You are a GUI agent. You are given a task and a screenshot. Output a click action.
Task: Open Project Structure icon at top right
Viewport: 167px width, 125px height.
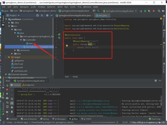tap(163, 11)
